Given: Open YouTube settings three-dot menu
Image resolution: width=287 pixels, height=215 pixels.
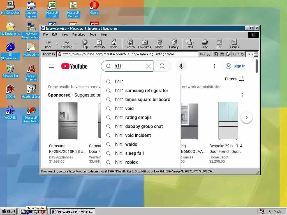Looking at the screenshot, I should pos(214,66).
